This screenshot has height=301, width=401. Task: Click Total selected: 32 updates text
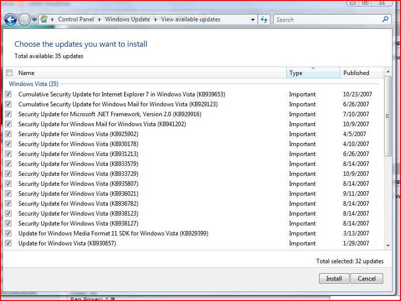(x=350, y=261)
